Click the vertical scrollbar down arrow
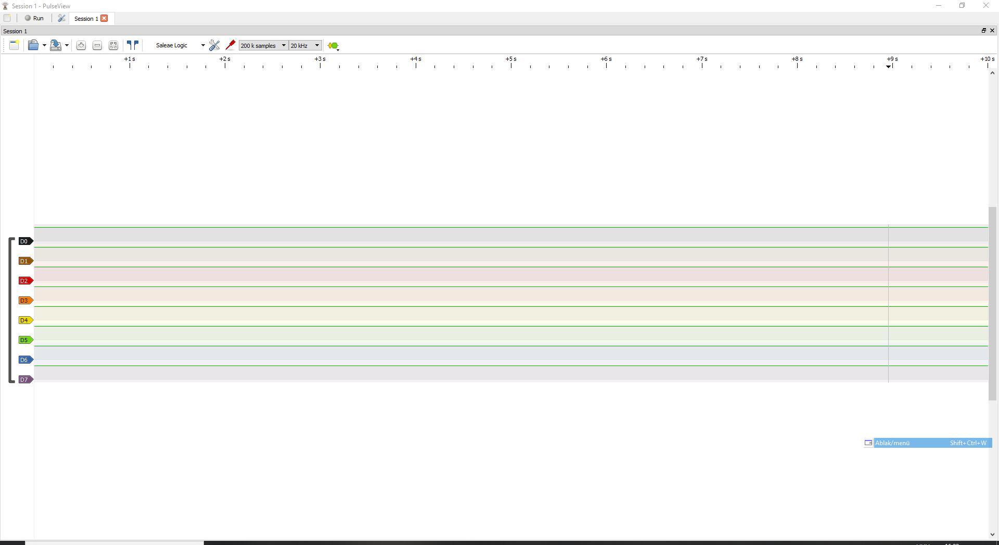 [x=992, y=535]
